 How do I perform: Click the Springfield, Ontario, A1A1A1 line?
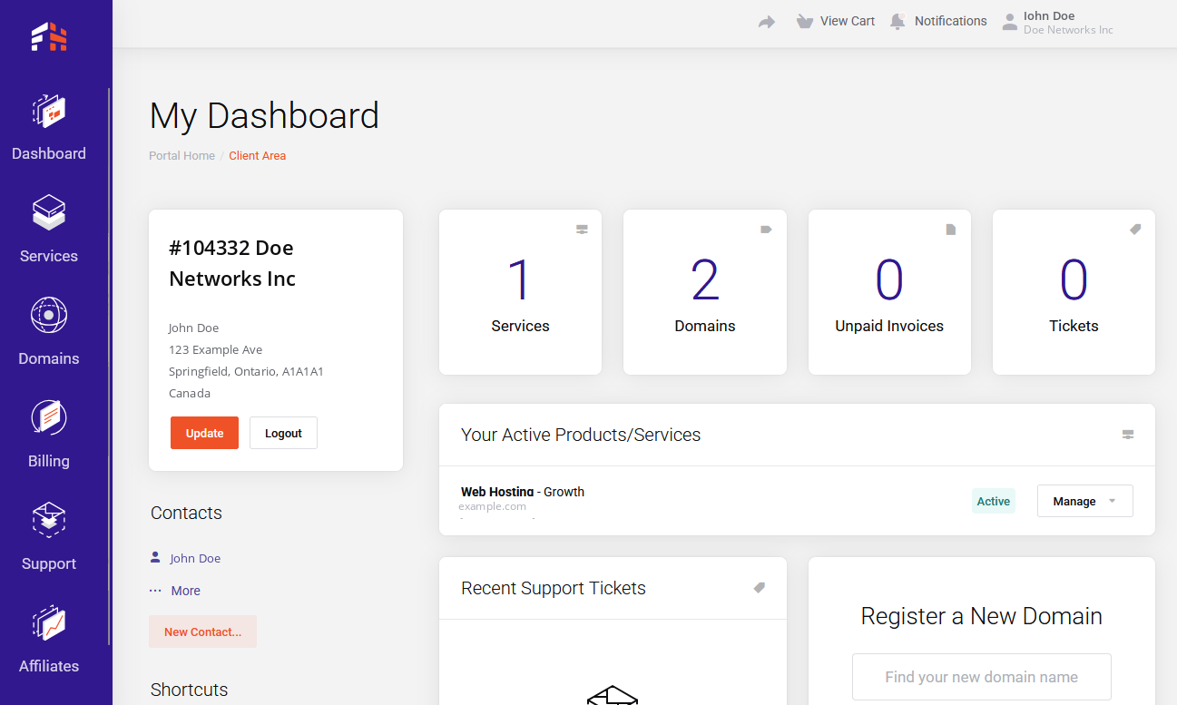tap(246, 371)
